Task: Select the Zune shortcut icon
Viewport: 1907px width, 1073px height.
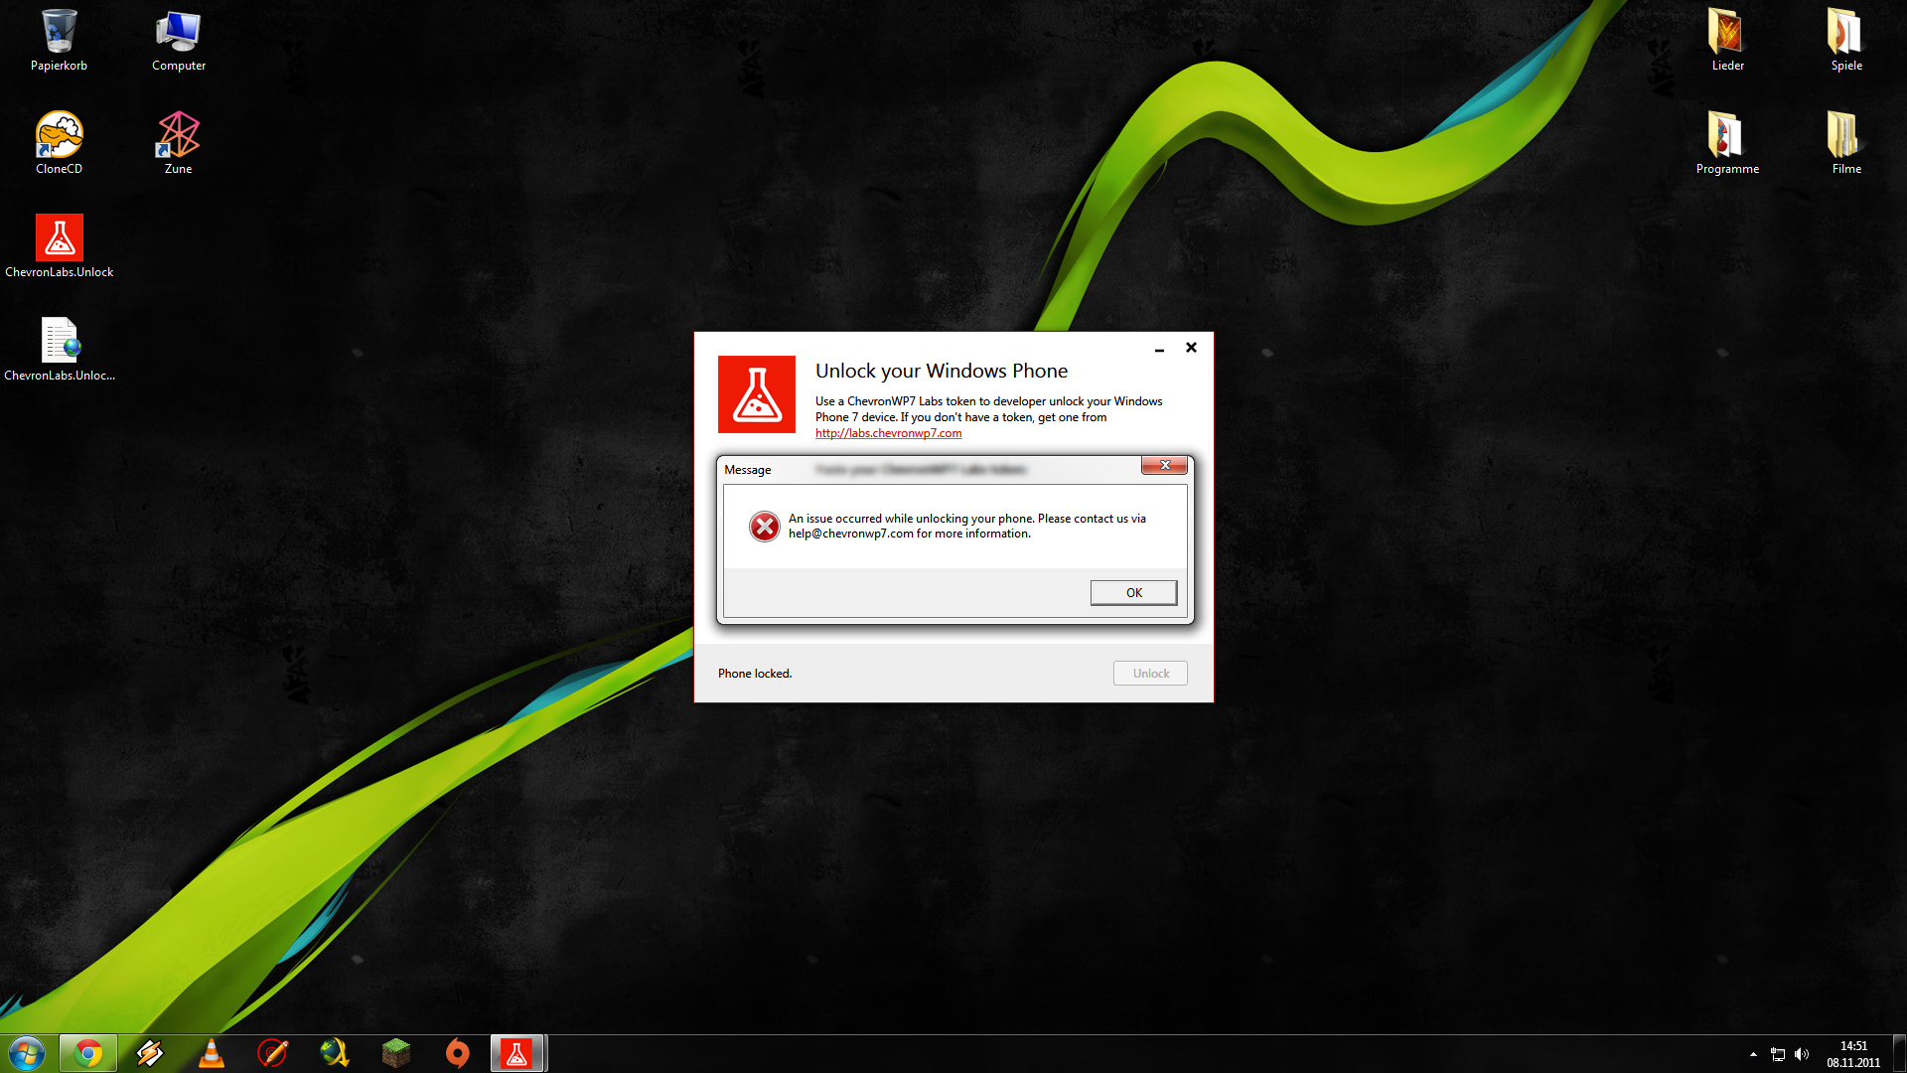Action: tap(179, 143)
